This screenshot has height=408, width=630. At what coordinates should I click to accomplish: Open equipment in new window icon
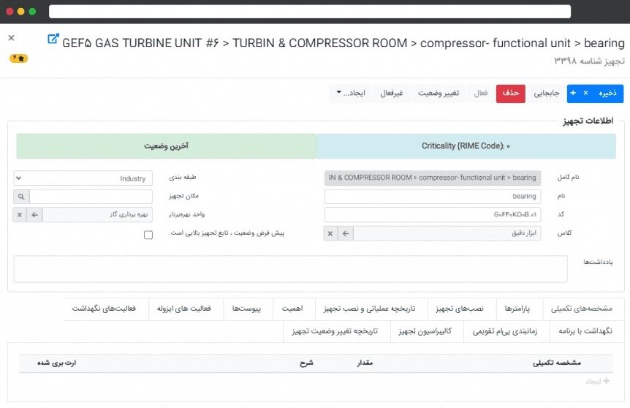pyautogui.click(x=53, y=39)
